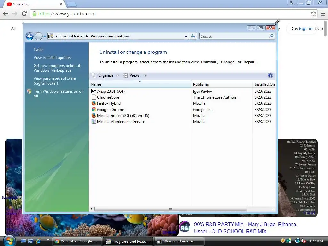Expand the arrow after Control Panel breadcrumb
The width and height of the screenshot is (328, 246).
[x=87, y=36]
